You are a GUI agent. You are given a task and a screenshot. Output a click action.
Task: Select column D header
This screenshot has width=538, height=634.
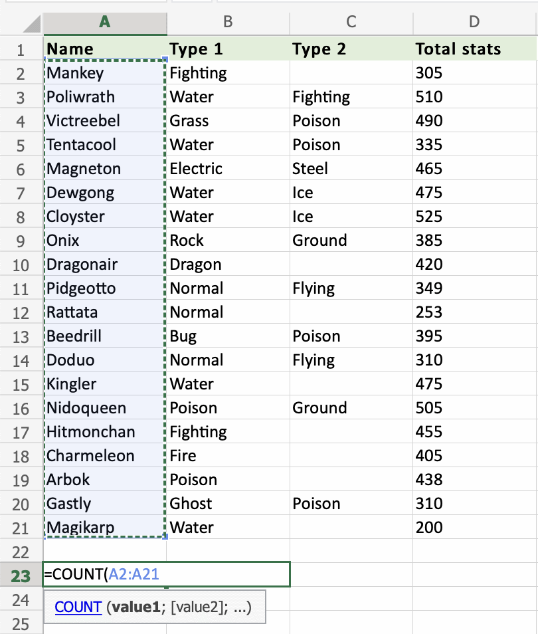[x=474, y=22]
